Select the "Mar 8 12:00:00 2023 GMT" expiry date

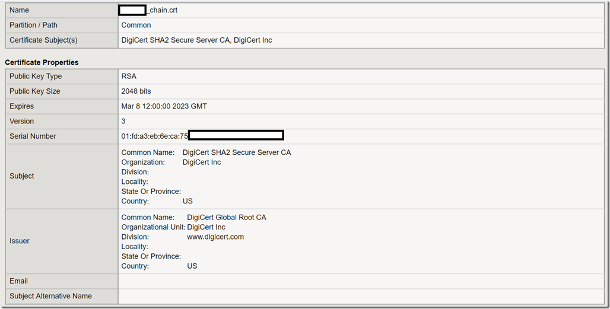(164, 106)
